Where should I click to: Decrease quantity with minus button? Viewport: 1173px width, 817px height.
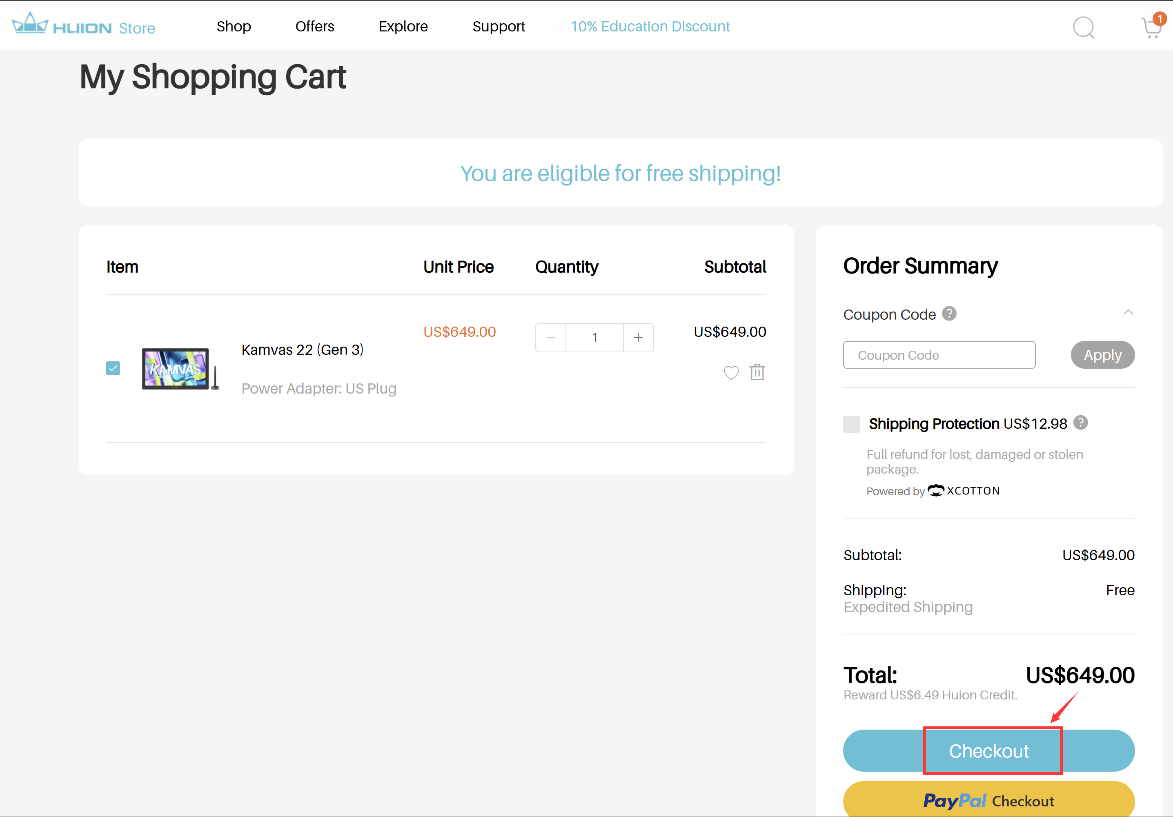pos(551,338)
